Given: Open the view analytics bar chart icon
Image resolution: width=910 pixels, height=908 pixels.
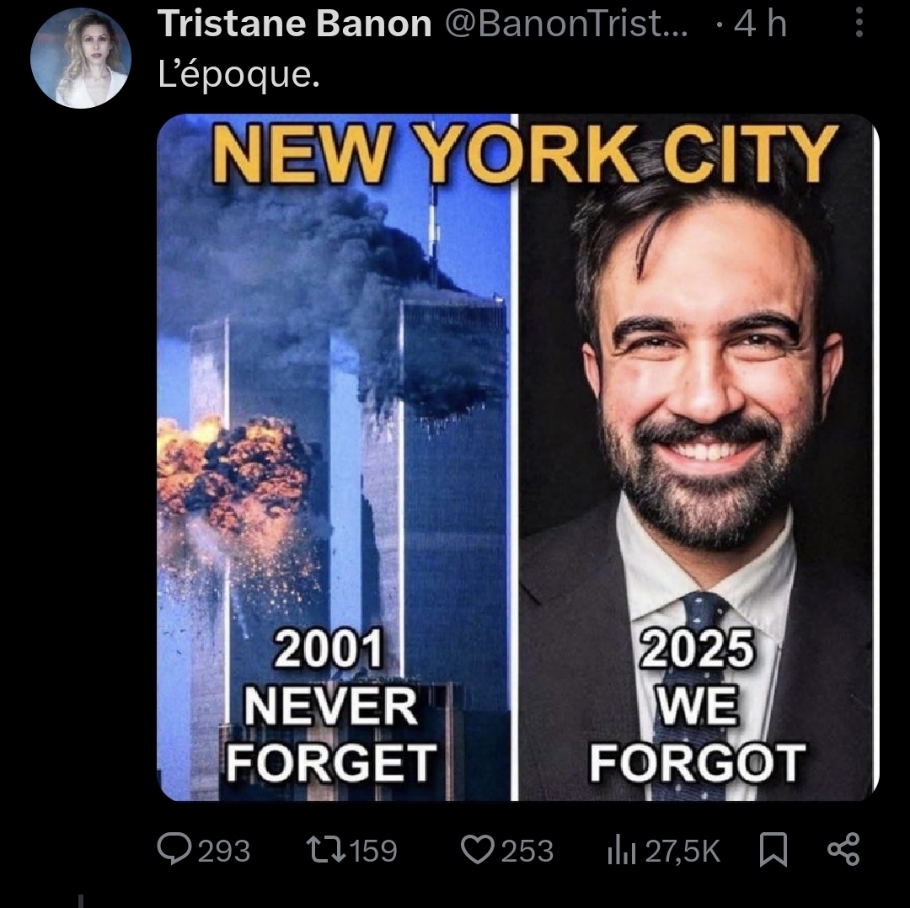Looking at the screenshot, I should pos(619,850).
